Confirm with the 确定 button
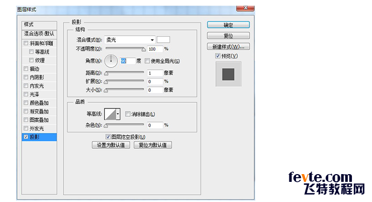The width and height of the screenshot is (372, 202). click(228, 25)
